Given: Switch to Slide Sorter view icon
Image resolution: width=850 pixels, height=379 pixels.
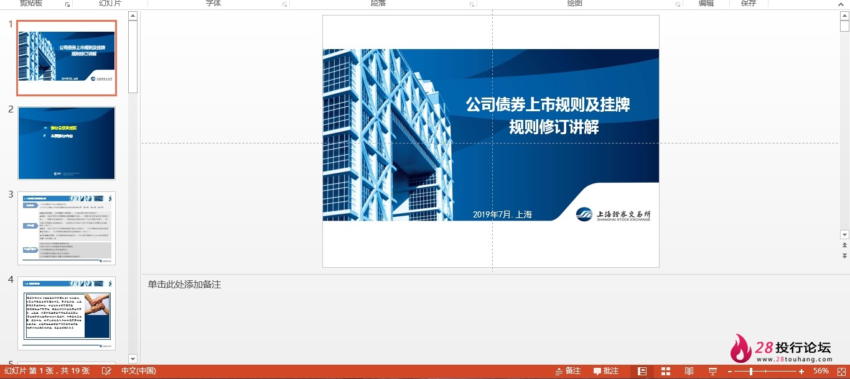Looking at the screenshot, I should click(x=666, y=371).
